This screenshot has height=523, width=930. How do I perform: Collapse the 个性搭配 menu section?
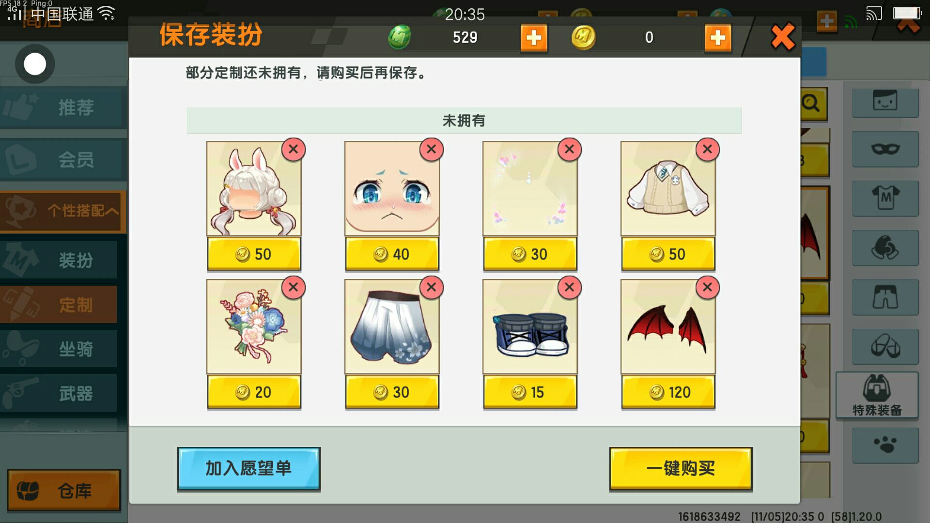[63, 211]
